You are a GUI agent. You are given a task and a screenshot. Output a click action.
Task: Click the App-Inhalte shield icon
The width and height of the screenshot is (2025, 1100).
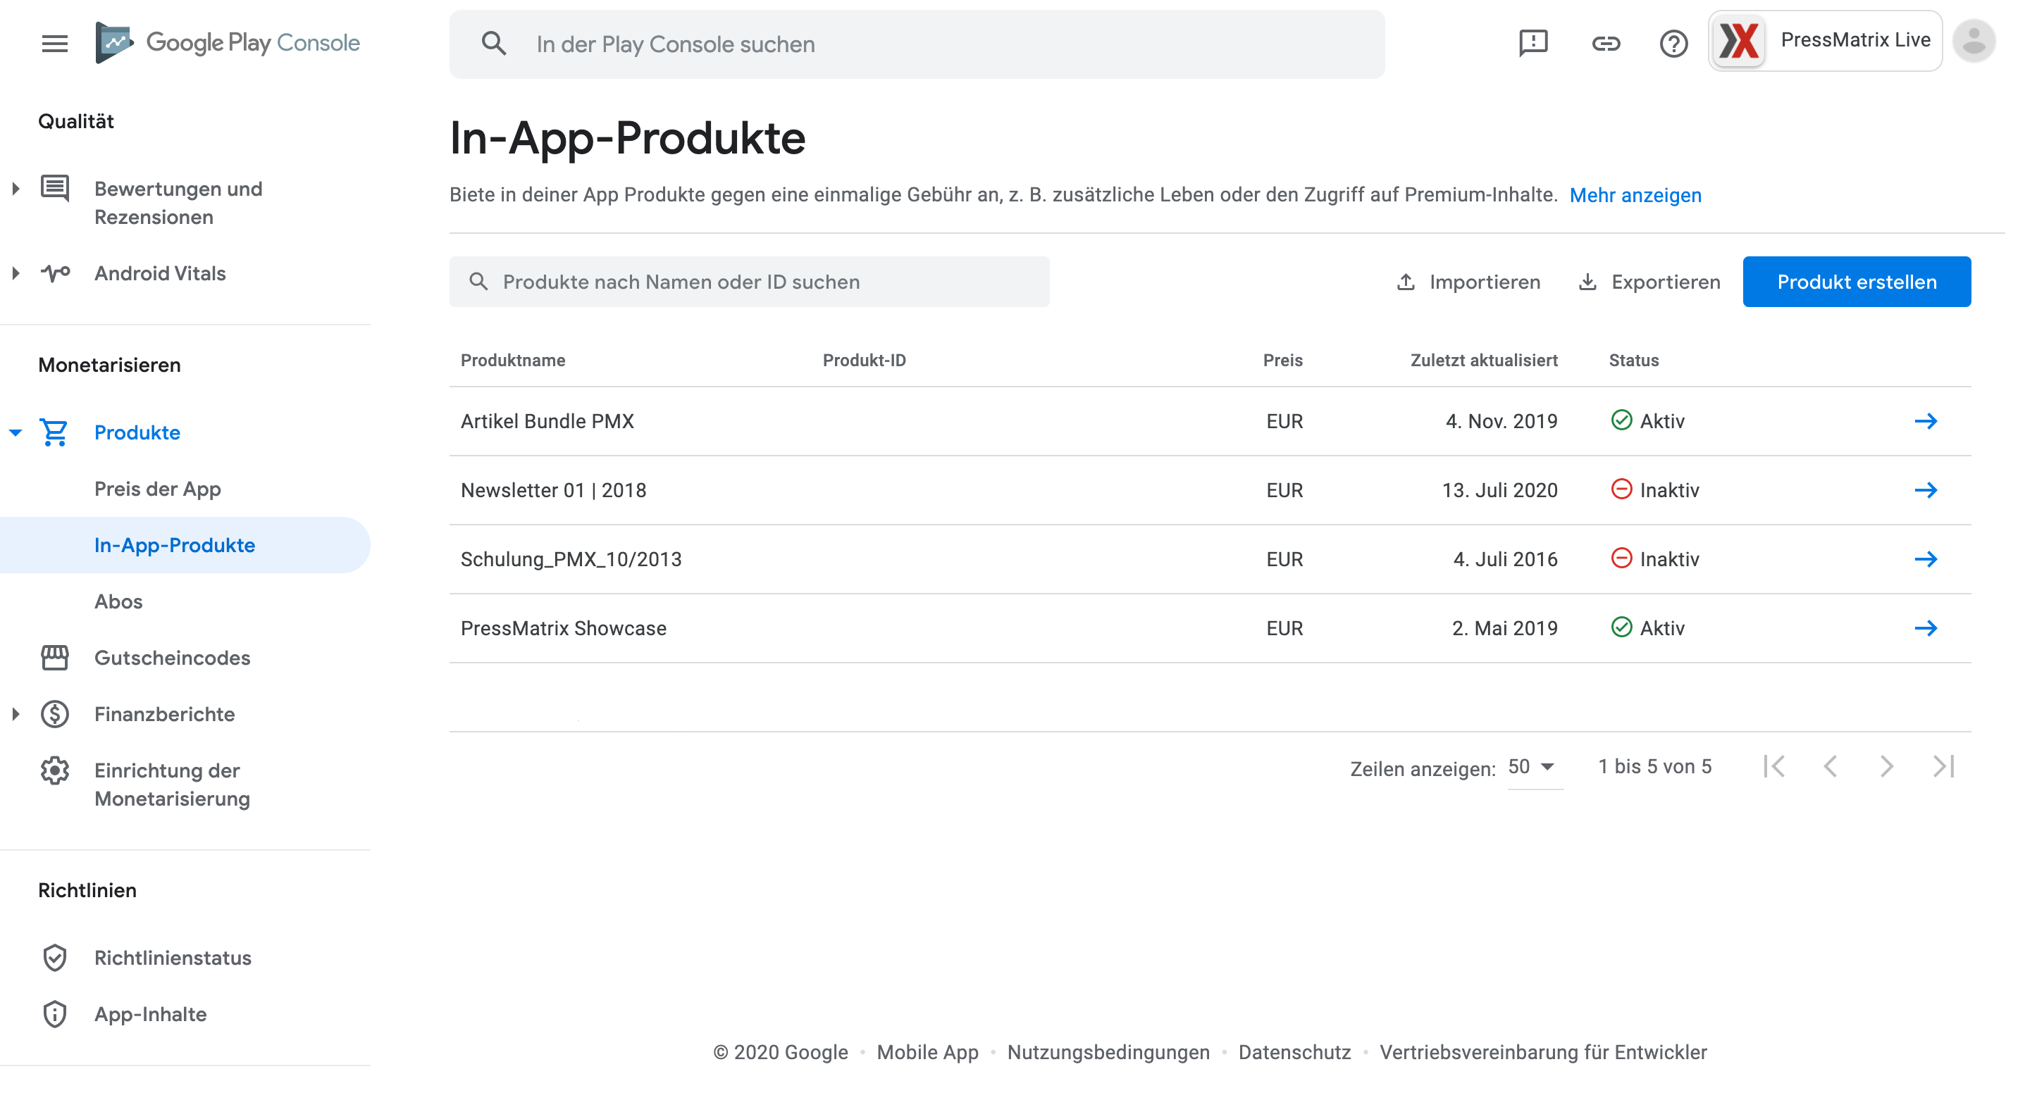(54, 1014)
